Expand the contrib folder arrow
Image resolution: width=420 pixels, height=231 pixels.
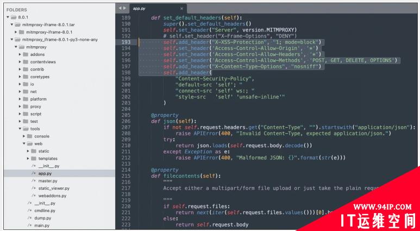[20, 69]
